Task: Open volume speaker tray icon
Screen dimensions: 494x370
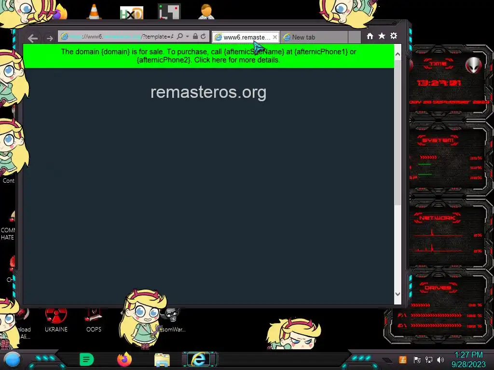Action: click(x=440, y=360)
